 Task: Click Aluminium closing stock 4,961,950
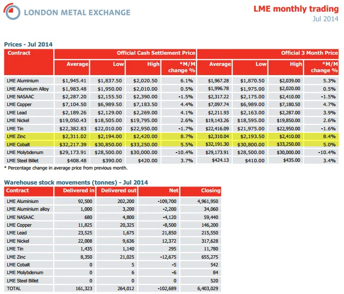(208, 201)
